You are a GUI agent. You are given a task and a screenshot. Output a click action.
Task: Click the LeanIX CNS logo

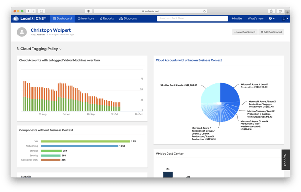pos(29,18)
